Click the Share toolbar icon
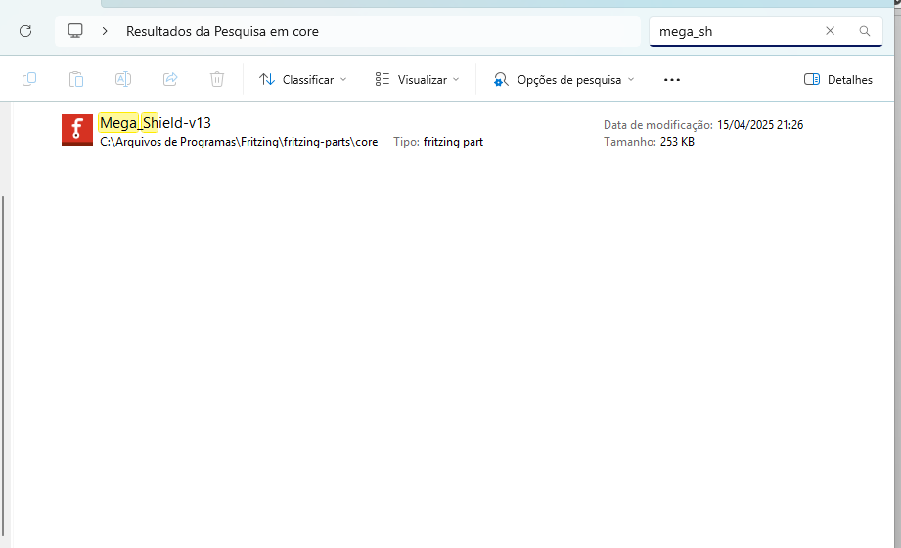The height and width of the screenshot is (548, 901). point(170,79)
